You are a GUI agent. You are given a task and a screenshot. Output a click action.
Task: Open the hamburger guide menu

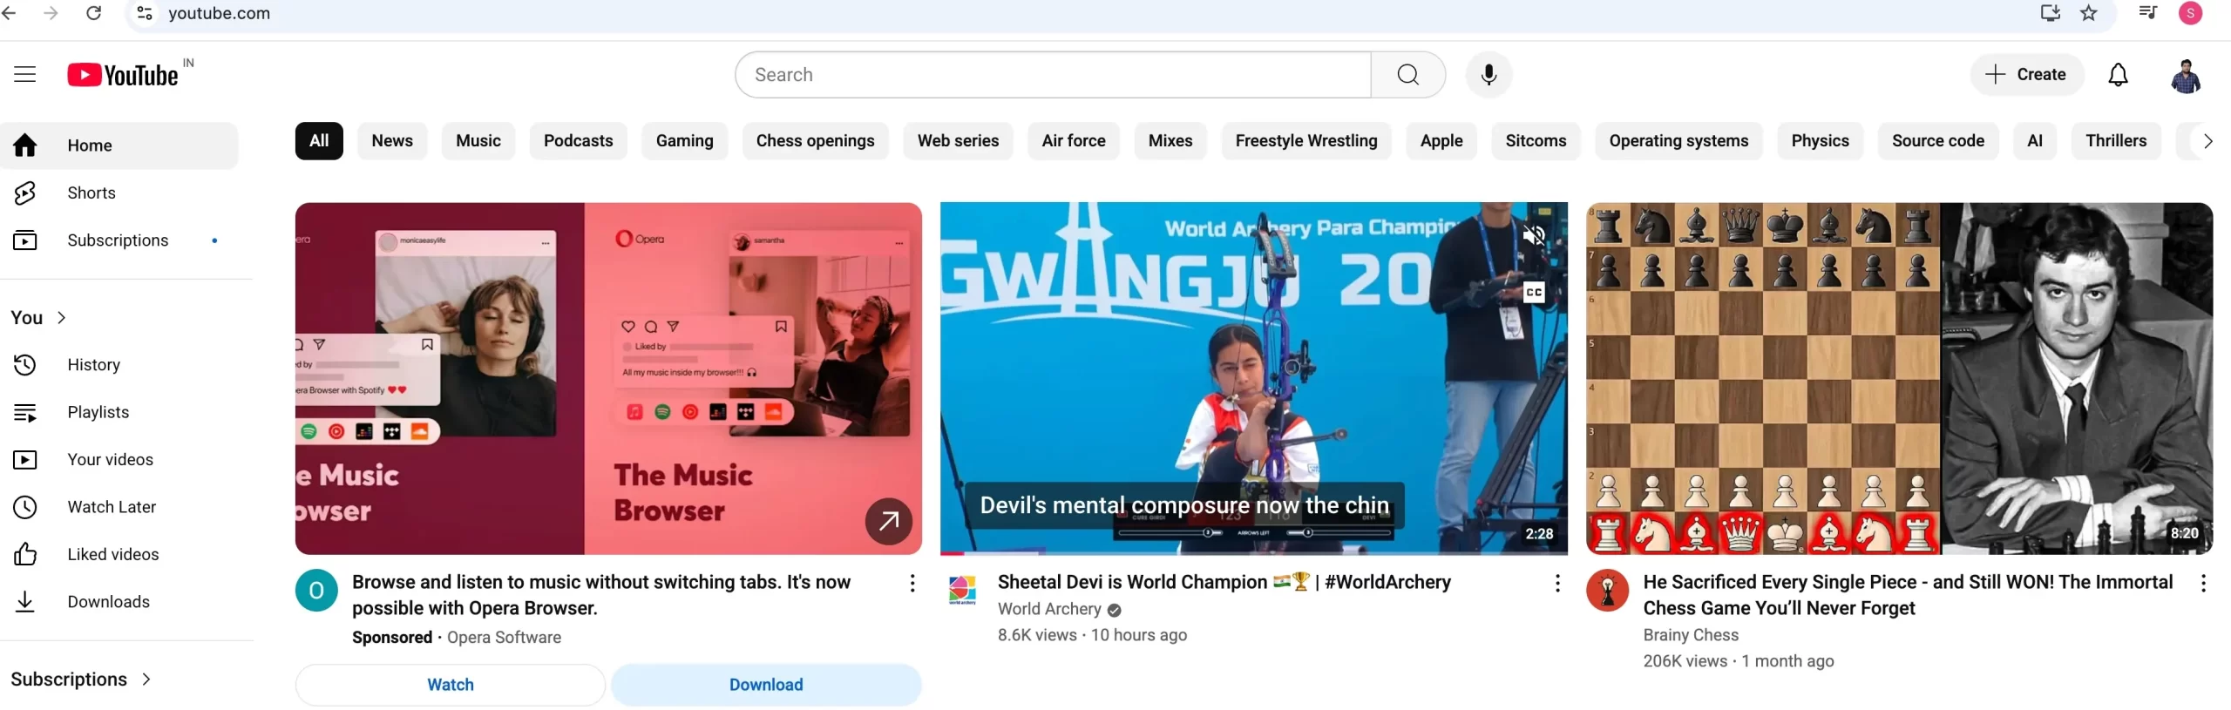(x=25, y=75)
